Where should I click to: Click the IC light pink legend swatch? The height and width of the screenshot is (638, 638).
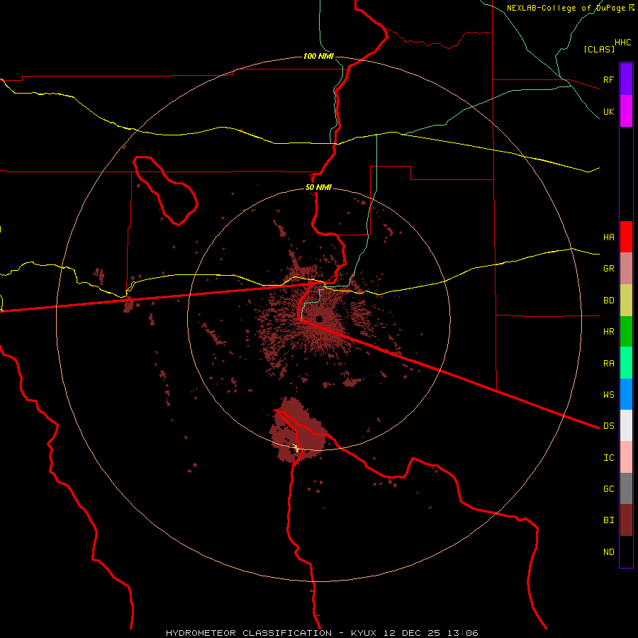click(626, 457)
